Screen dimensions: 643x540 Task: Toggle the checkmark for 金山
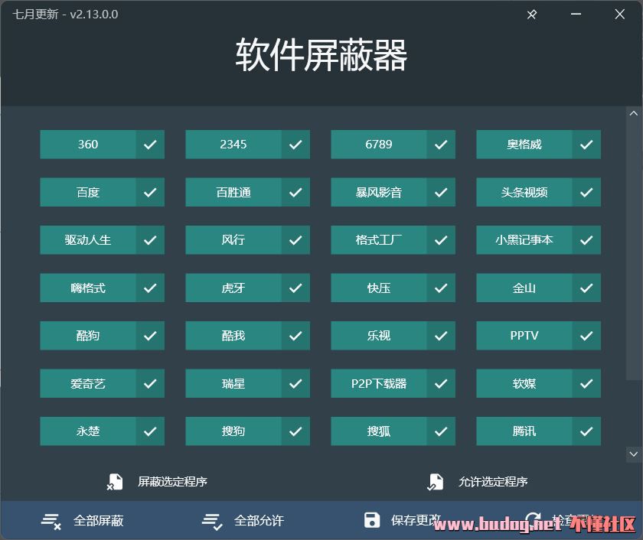click(587, 288)
